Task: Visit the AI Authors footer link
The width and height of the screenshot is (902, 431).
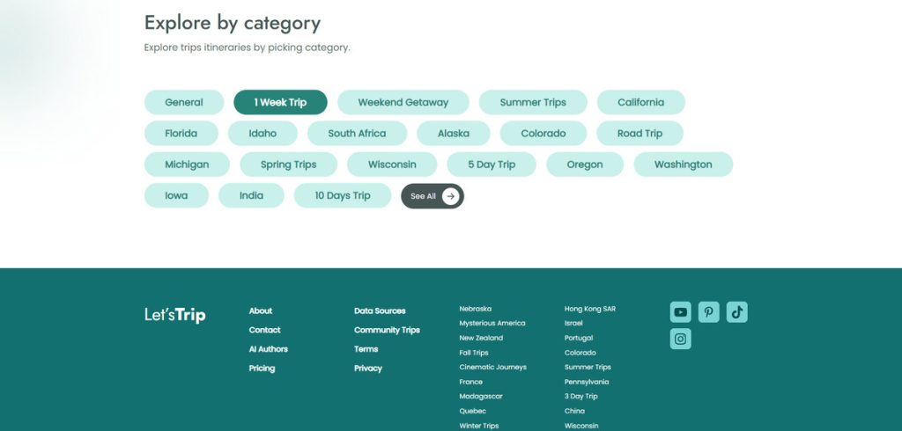Action: pos(268,349)
